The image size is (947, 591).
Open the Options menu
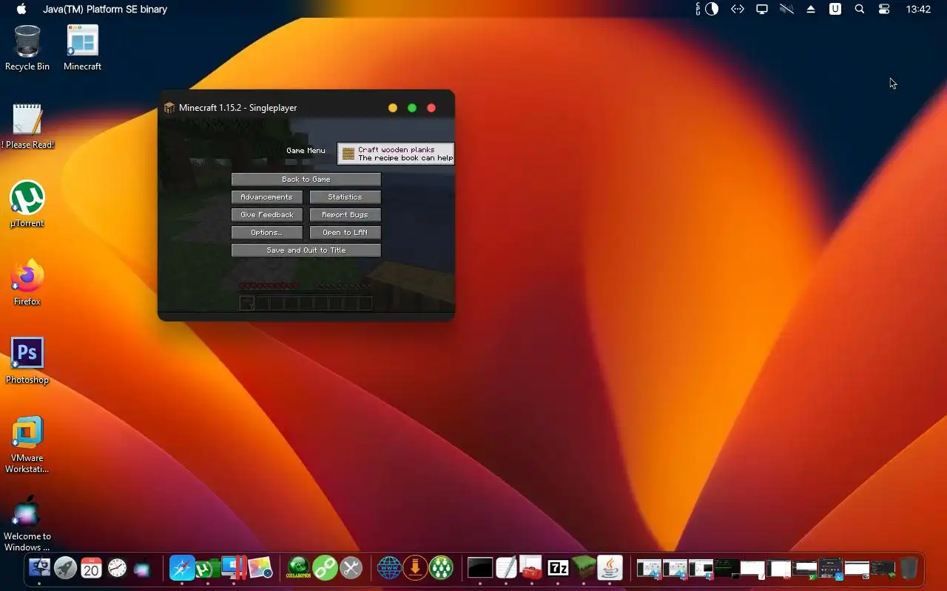tap(267, 233)
